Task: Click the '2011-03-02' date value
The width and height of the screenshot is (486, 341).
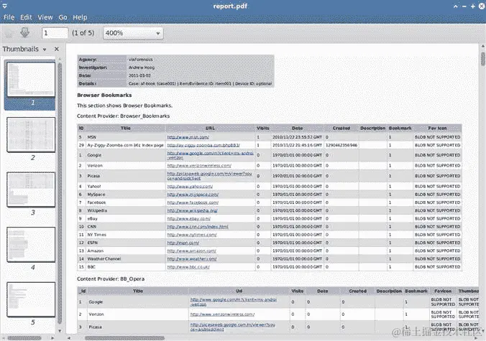Action: coord(139,75)
